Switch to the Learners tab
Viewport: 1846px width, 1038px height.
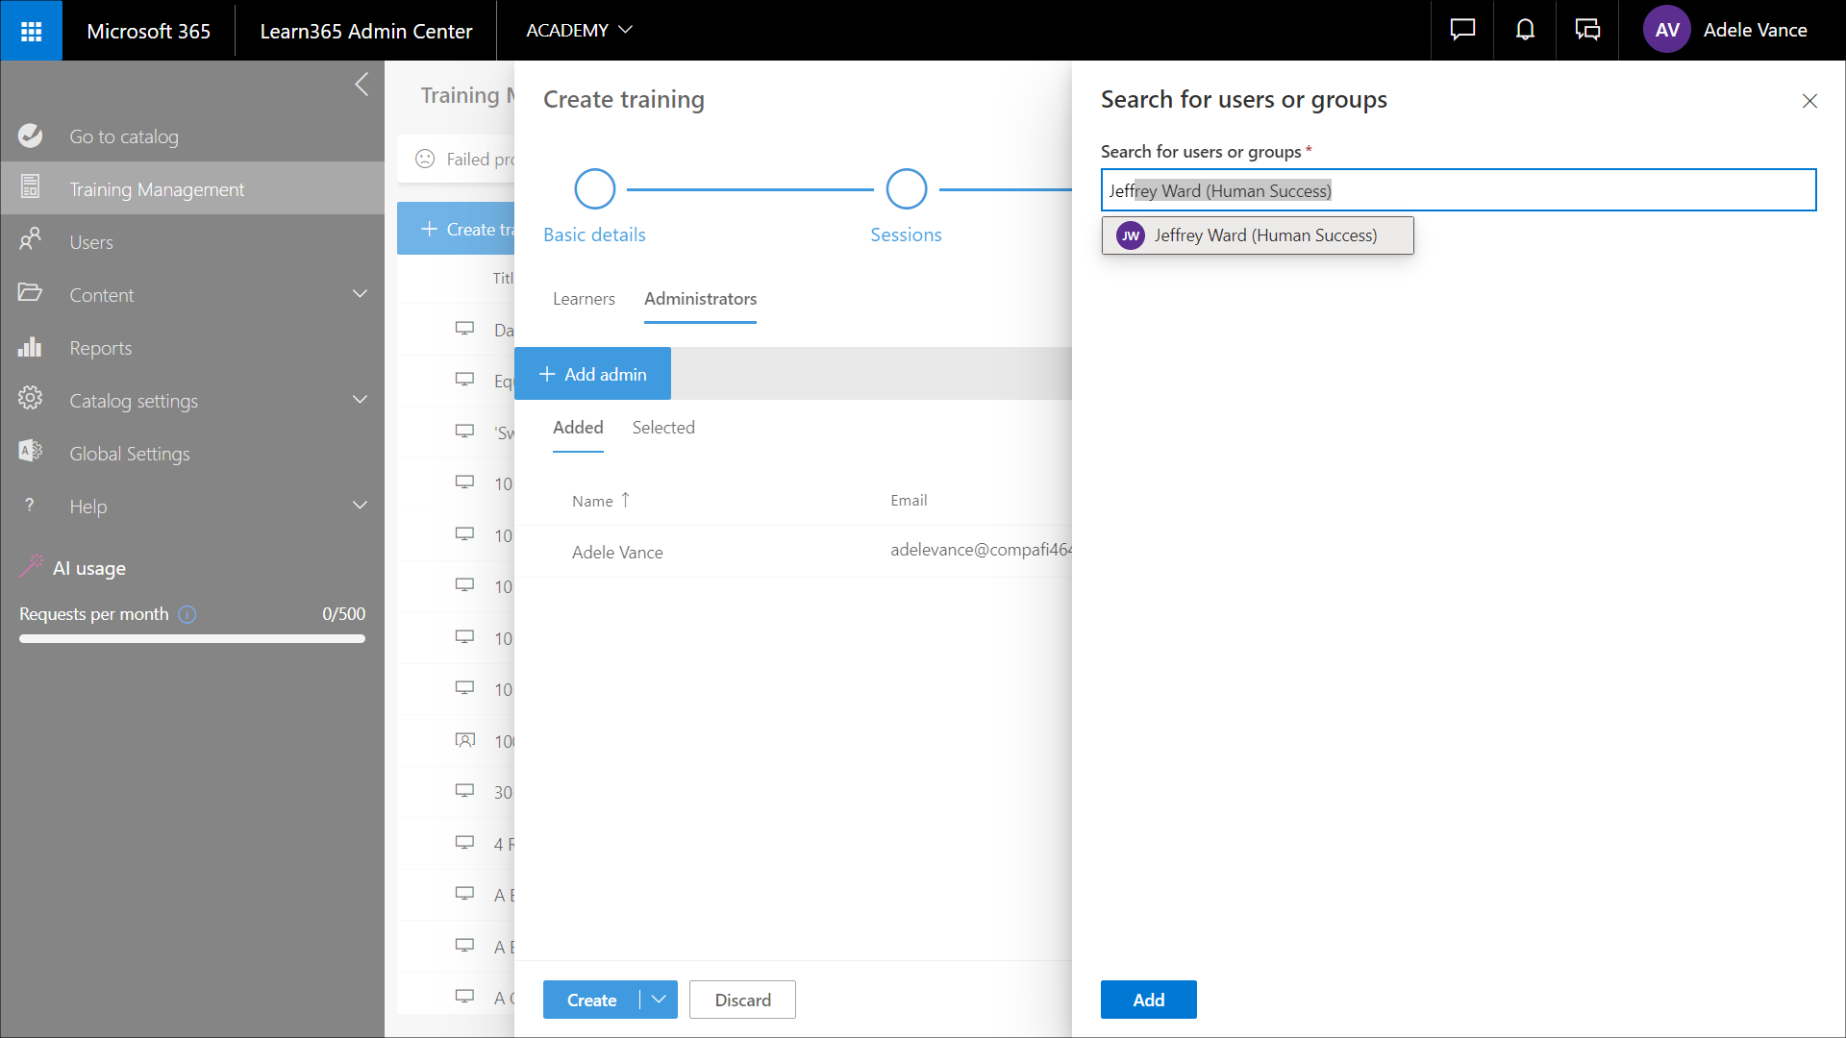point(584,299)
